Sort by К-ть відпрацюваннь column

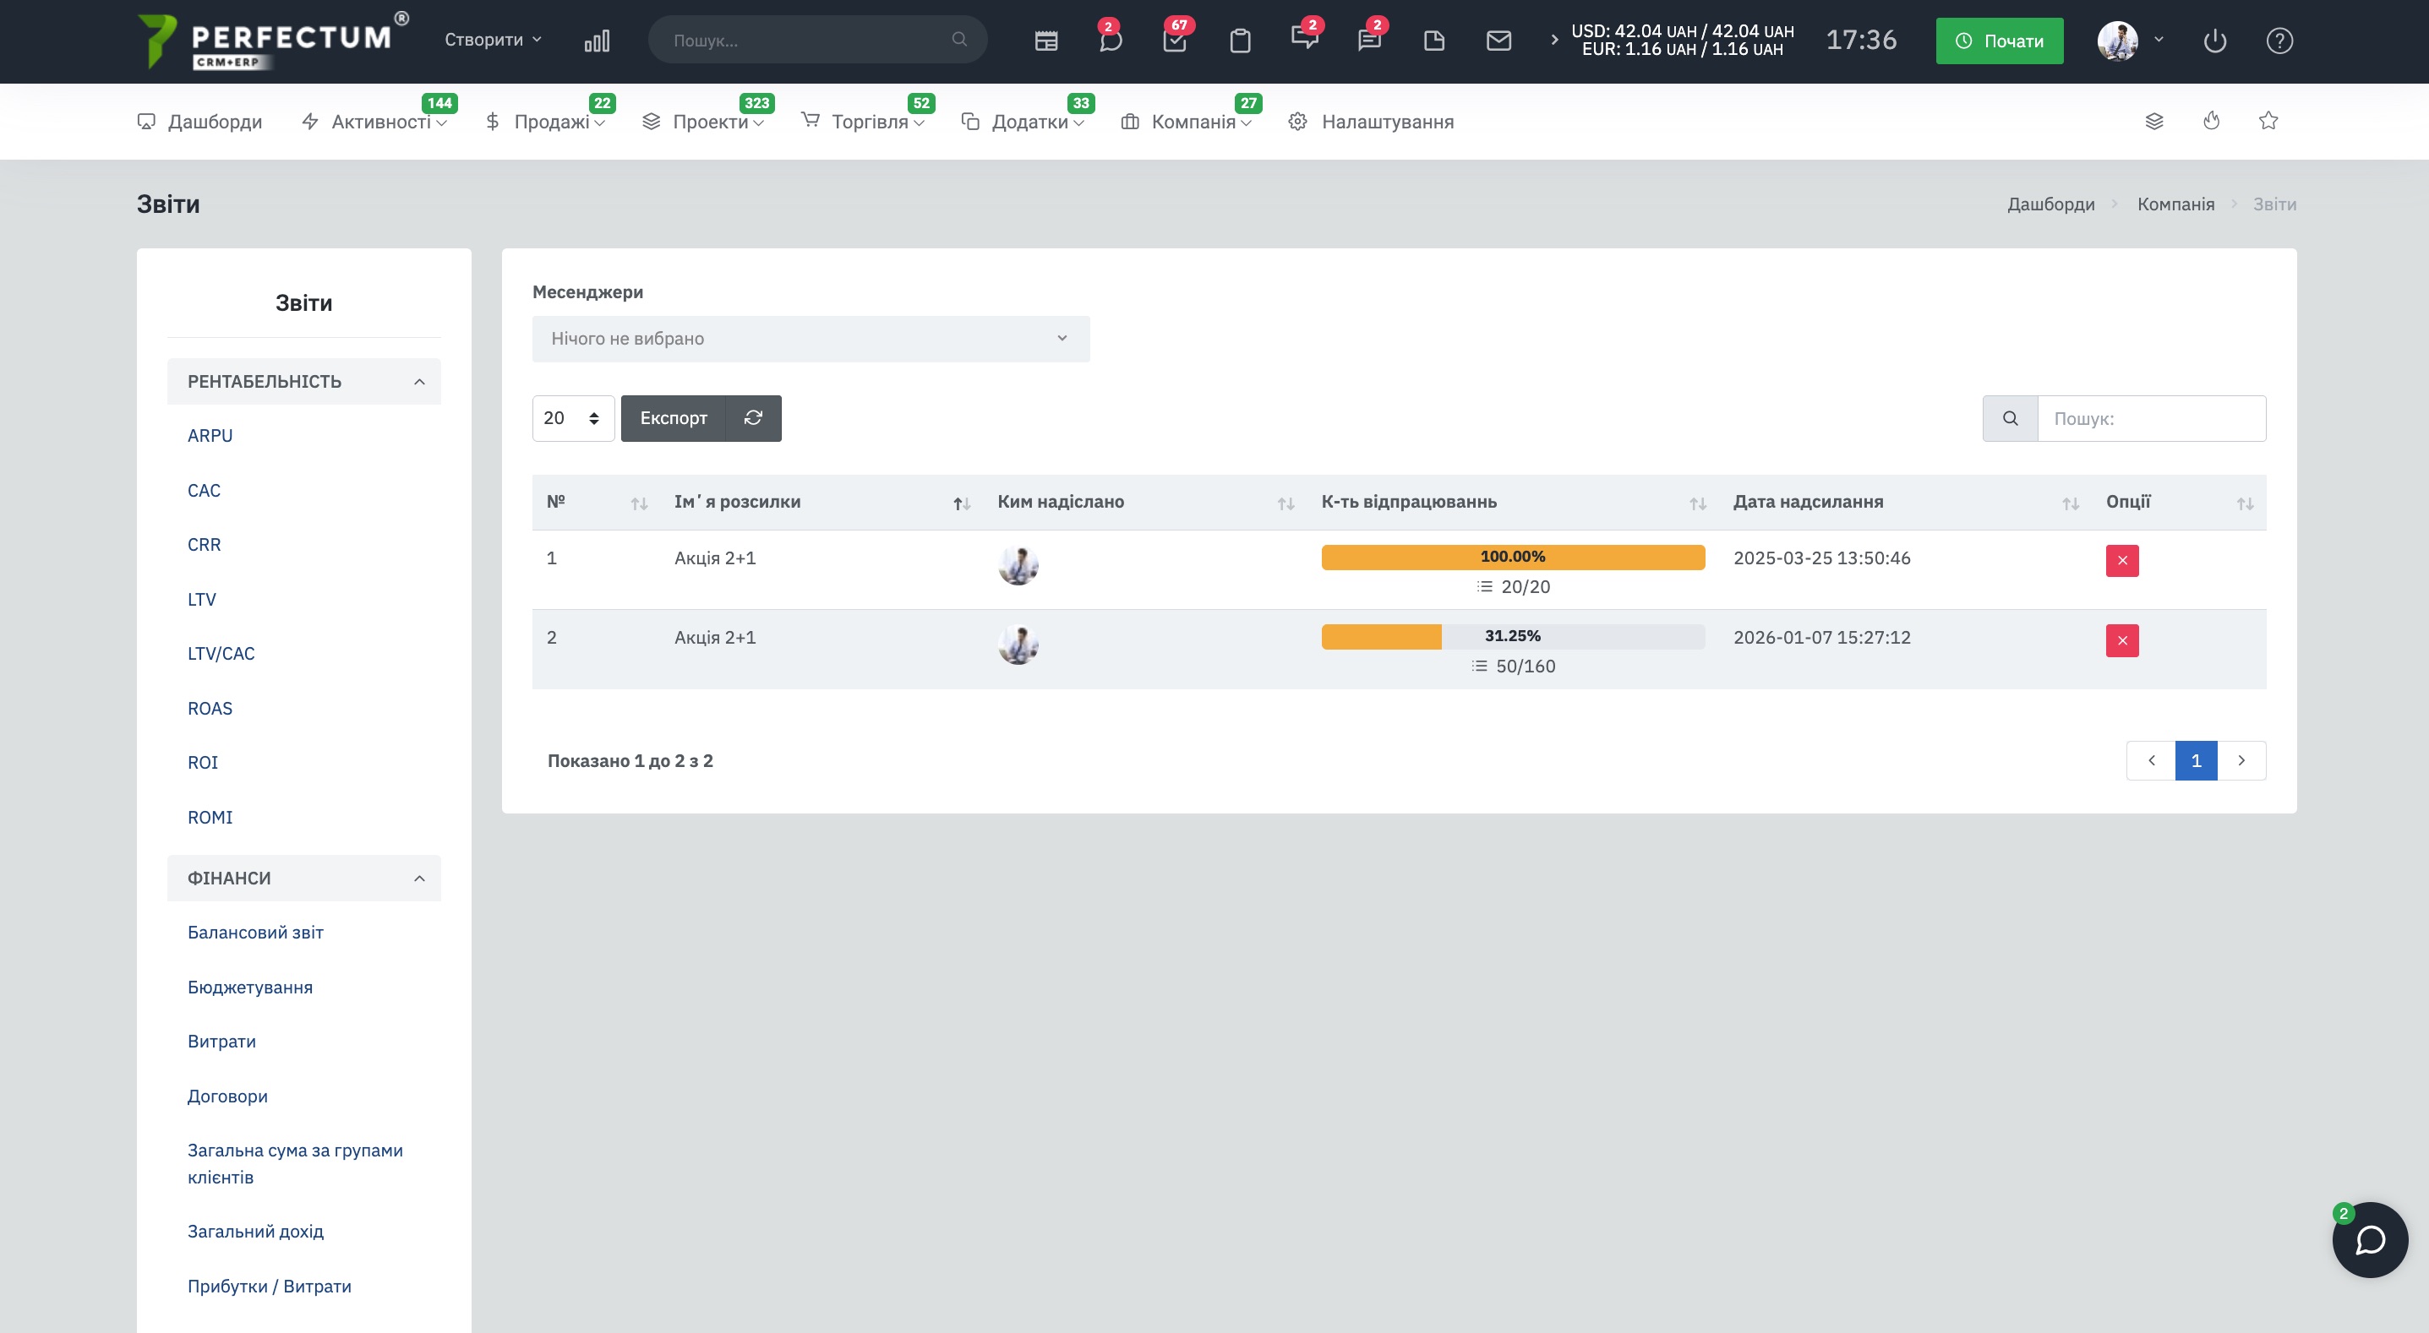[1408, 502]
